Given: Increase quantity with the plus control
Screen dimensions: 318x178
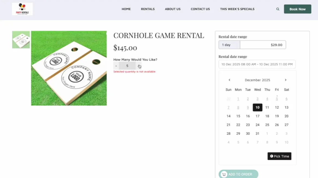Looking at the screenshot, I should click(x=139, y=66).
